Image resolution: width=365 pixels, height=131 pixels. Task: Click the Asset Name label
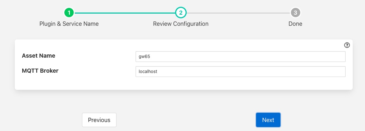point(38,55)
